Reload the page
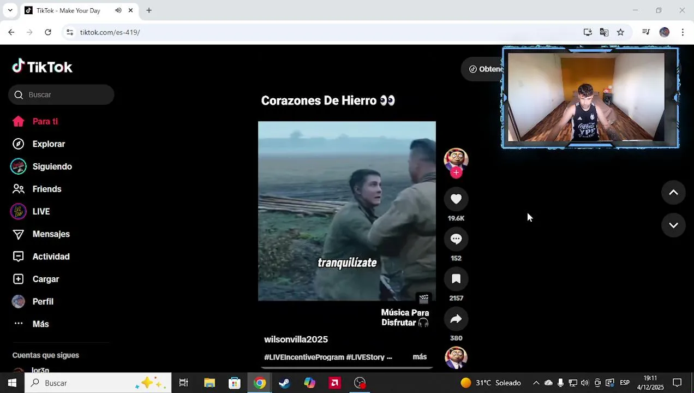This screenshot has width=694, height=393. 48,32
